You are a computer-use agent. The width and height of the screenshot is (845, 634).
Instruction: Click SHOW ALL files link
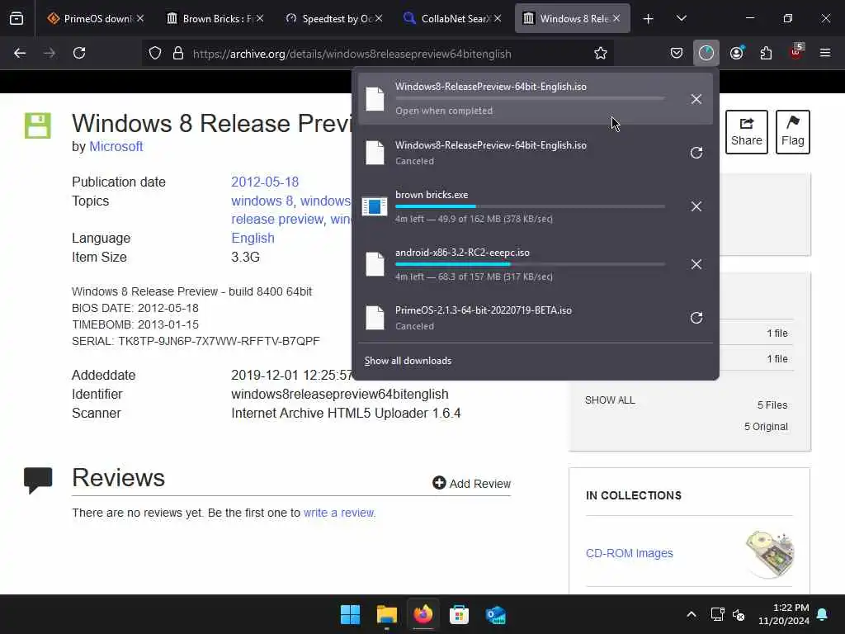610,400
